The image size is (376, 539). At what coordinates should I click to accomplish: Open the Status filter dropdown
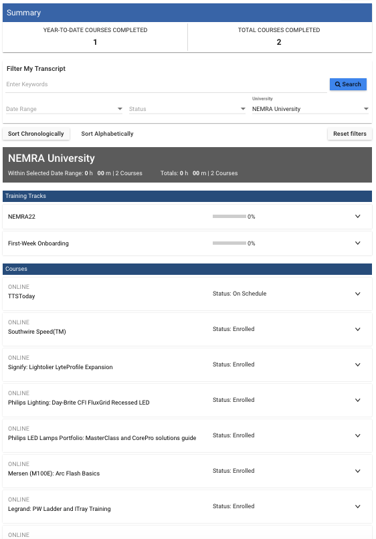pyautogui.click(x=187, y=109)
